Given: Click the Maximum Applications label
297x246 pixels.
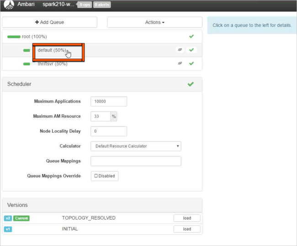Looking at the screenshot, I should point(58,101).
